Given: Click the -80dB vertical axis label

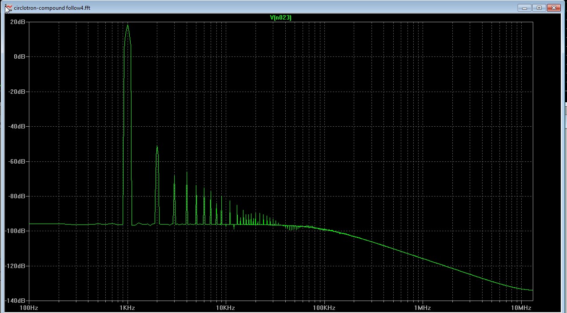Looking at the screenshot, I should [x=17, y=196].
